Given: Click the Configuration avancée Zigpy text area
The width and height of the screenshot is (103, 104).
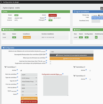Looking at the screenshot, I should click(56, 86).
